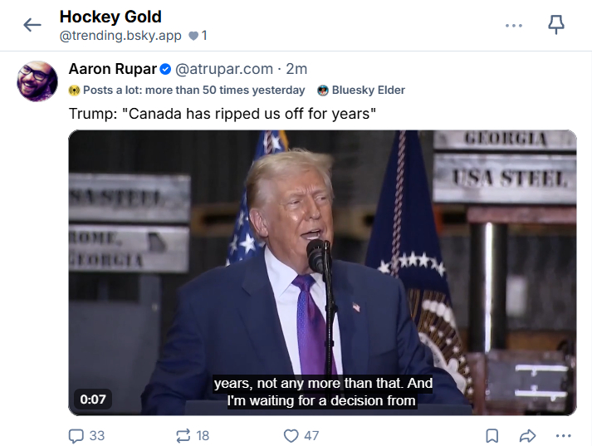Click the 0:07 video time indicator
The image size is (592, 446).
[x=93, y=399]
